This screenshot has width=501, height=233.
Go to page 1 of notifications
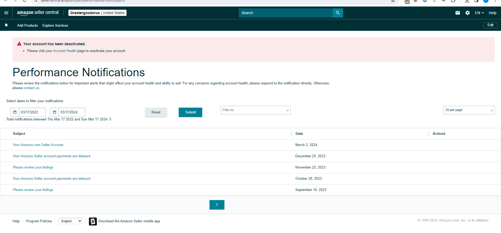(217, 205)
